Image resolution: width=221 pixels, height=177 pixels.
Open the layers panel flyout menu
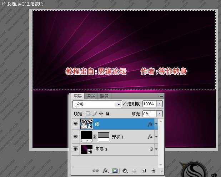160,96
